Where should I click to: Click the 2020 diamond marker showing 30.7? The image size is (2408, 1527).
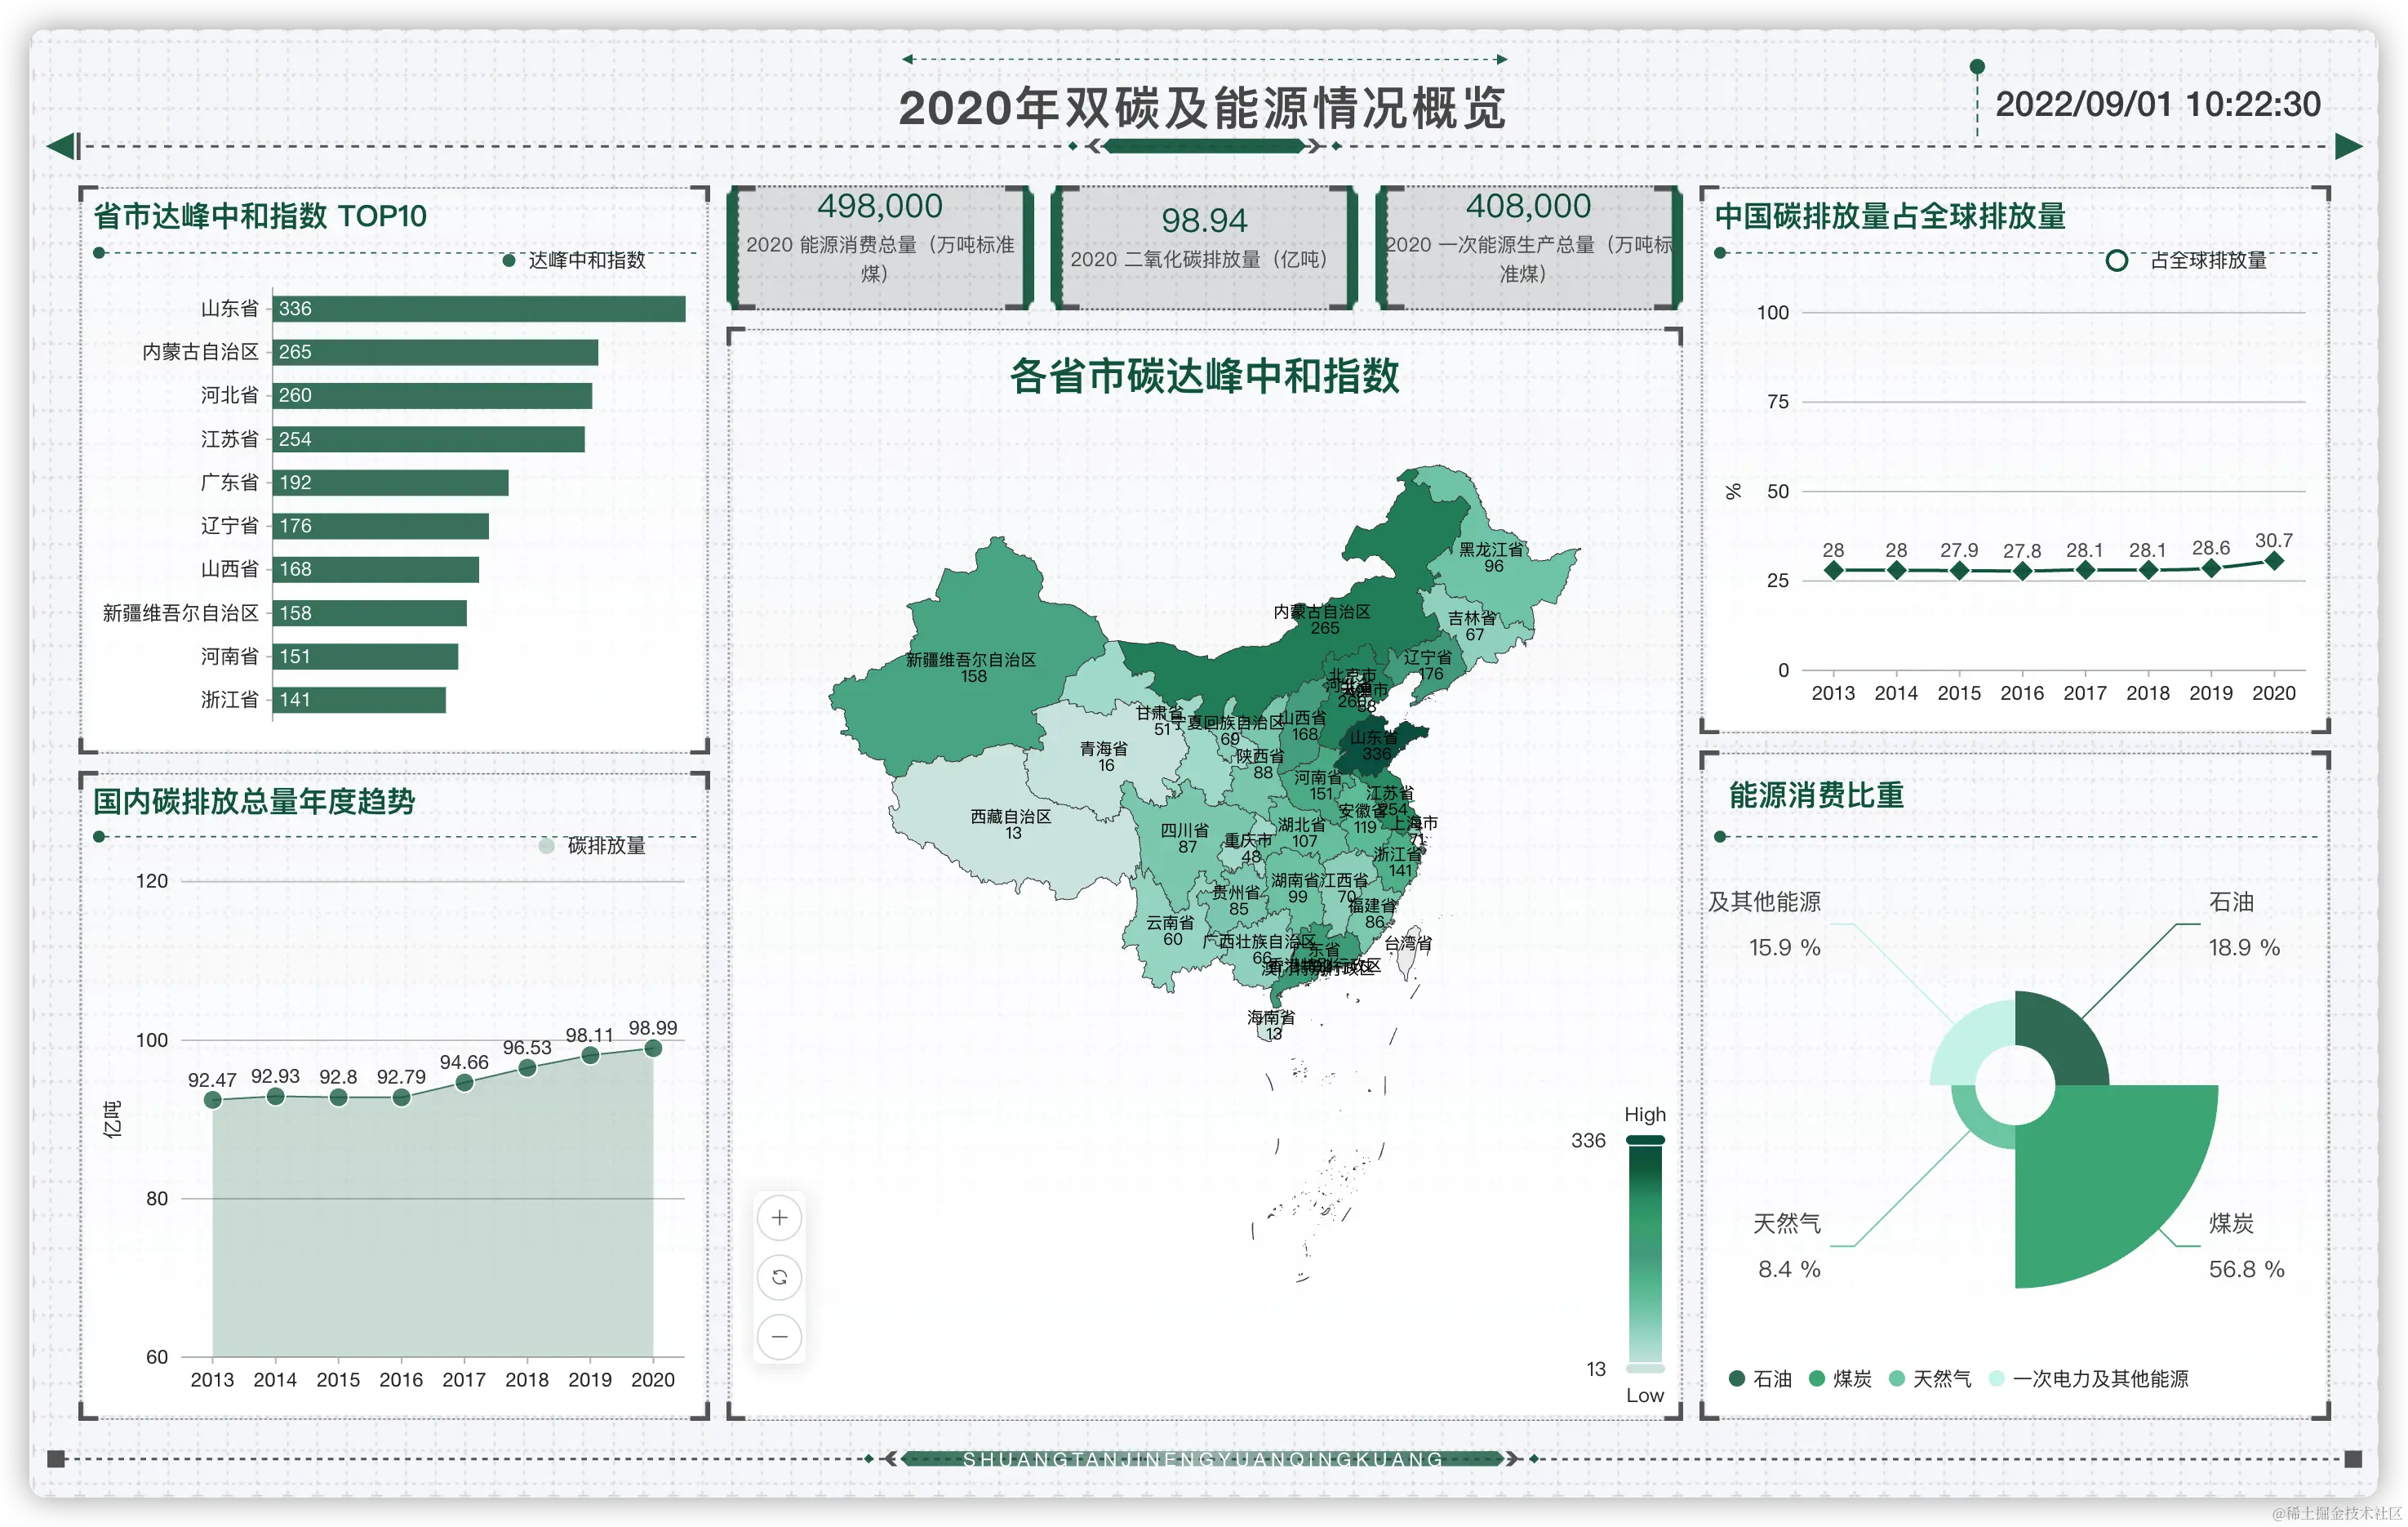(x=2273, y=561)
